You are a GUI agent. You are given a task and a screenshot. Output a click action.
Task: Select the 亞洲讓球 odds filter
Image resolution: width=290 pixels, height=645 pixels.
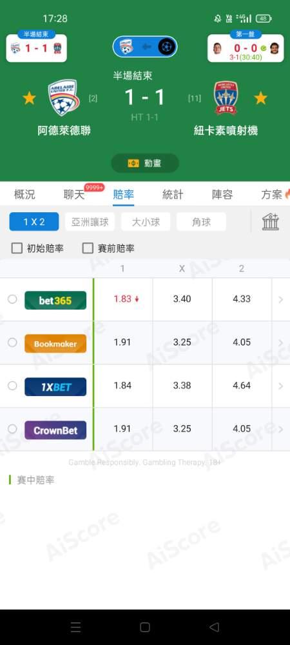click(x=90, y=222)
